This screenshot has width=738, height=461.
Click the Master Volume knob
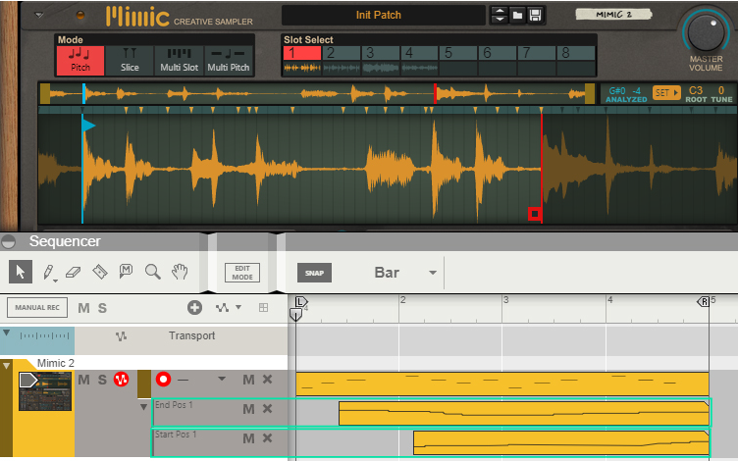[x=706, y=32]
